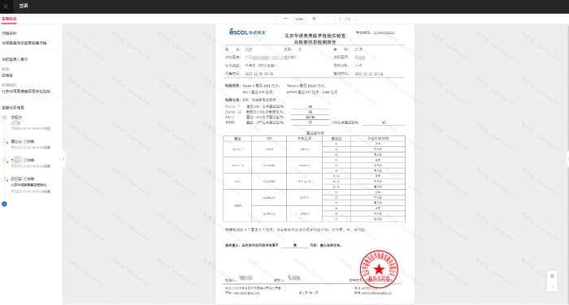The width and height of the screenshot is (569, 305).
Task: Zoom in the document with plus
Action: (x=314, y=19)
